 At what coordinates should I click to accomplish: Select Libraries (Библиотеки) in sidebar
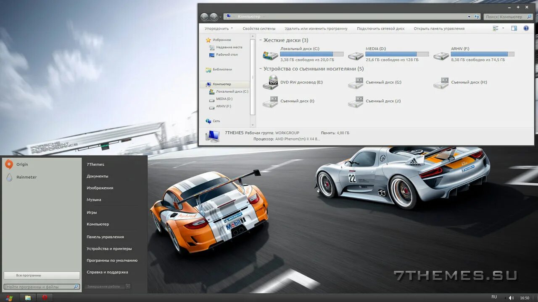tap(219, 70)
